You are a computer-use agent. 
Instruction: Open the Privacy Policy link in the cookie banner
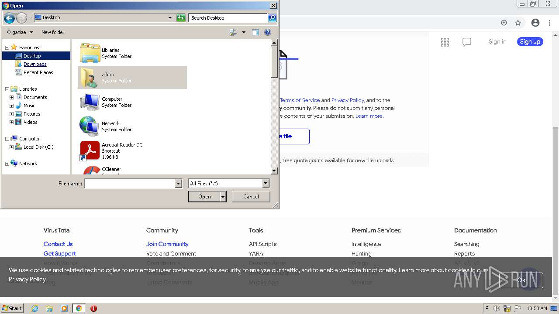point(27,280)
